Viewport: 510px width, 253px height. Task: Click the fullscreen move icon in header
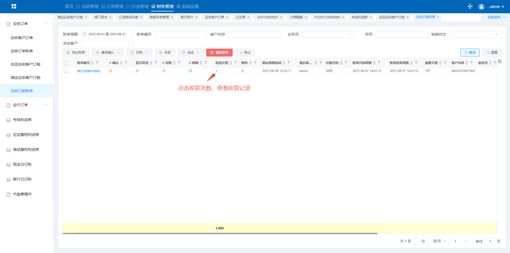click(470, 6)
